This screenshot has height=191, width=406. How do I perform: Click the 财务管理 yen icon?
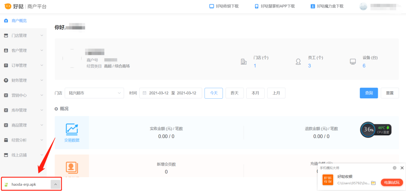pyautogui.click(x=6, y=80)
